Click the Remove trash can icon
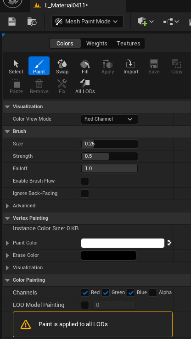 click(x=39, y=87)
